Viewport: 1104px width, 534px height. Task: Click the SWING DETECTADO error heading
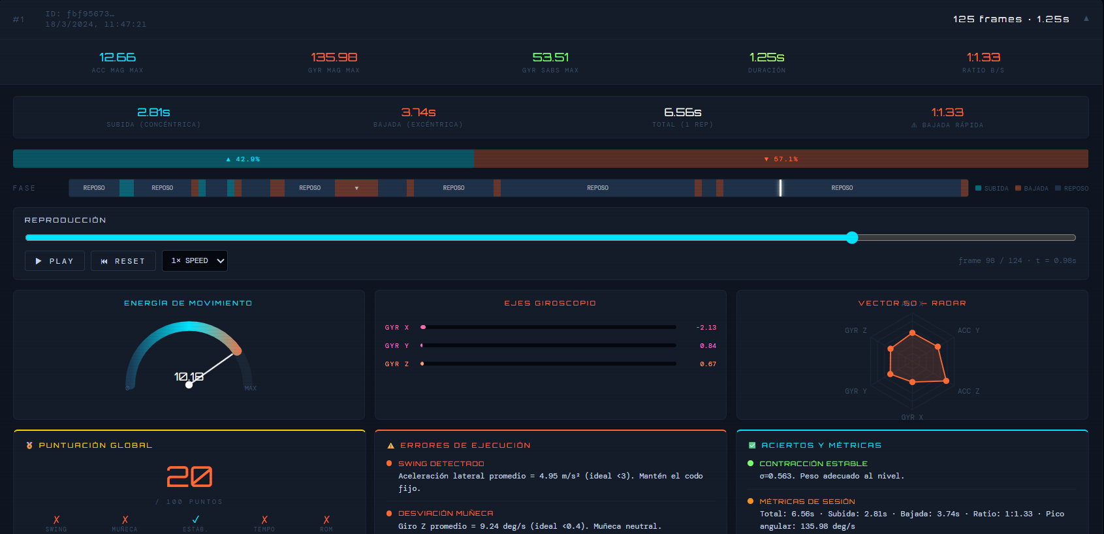click(x=441, y=463)
